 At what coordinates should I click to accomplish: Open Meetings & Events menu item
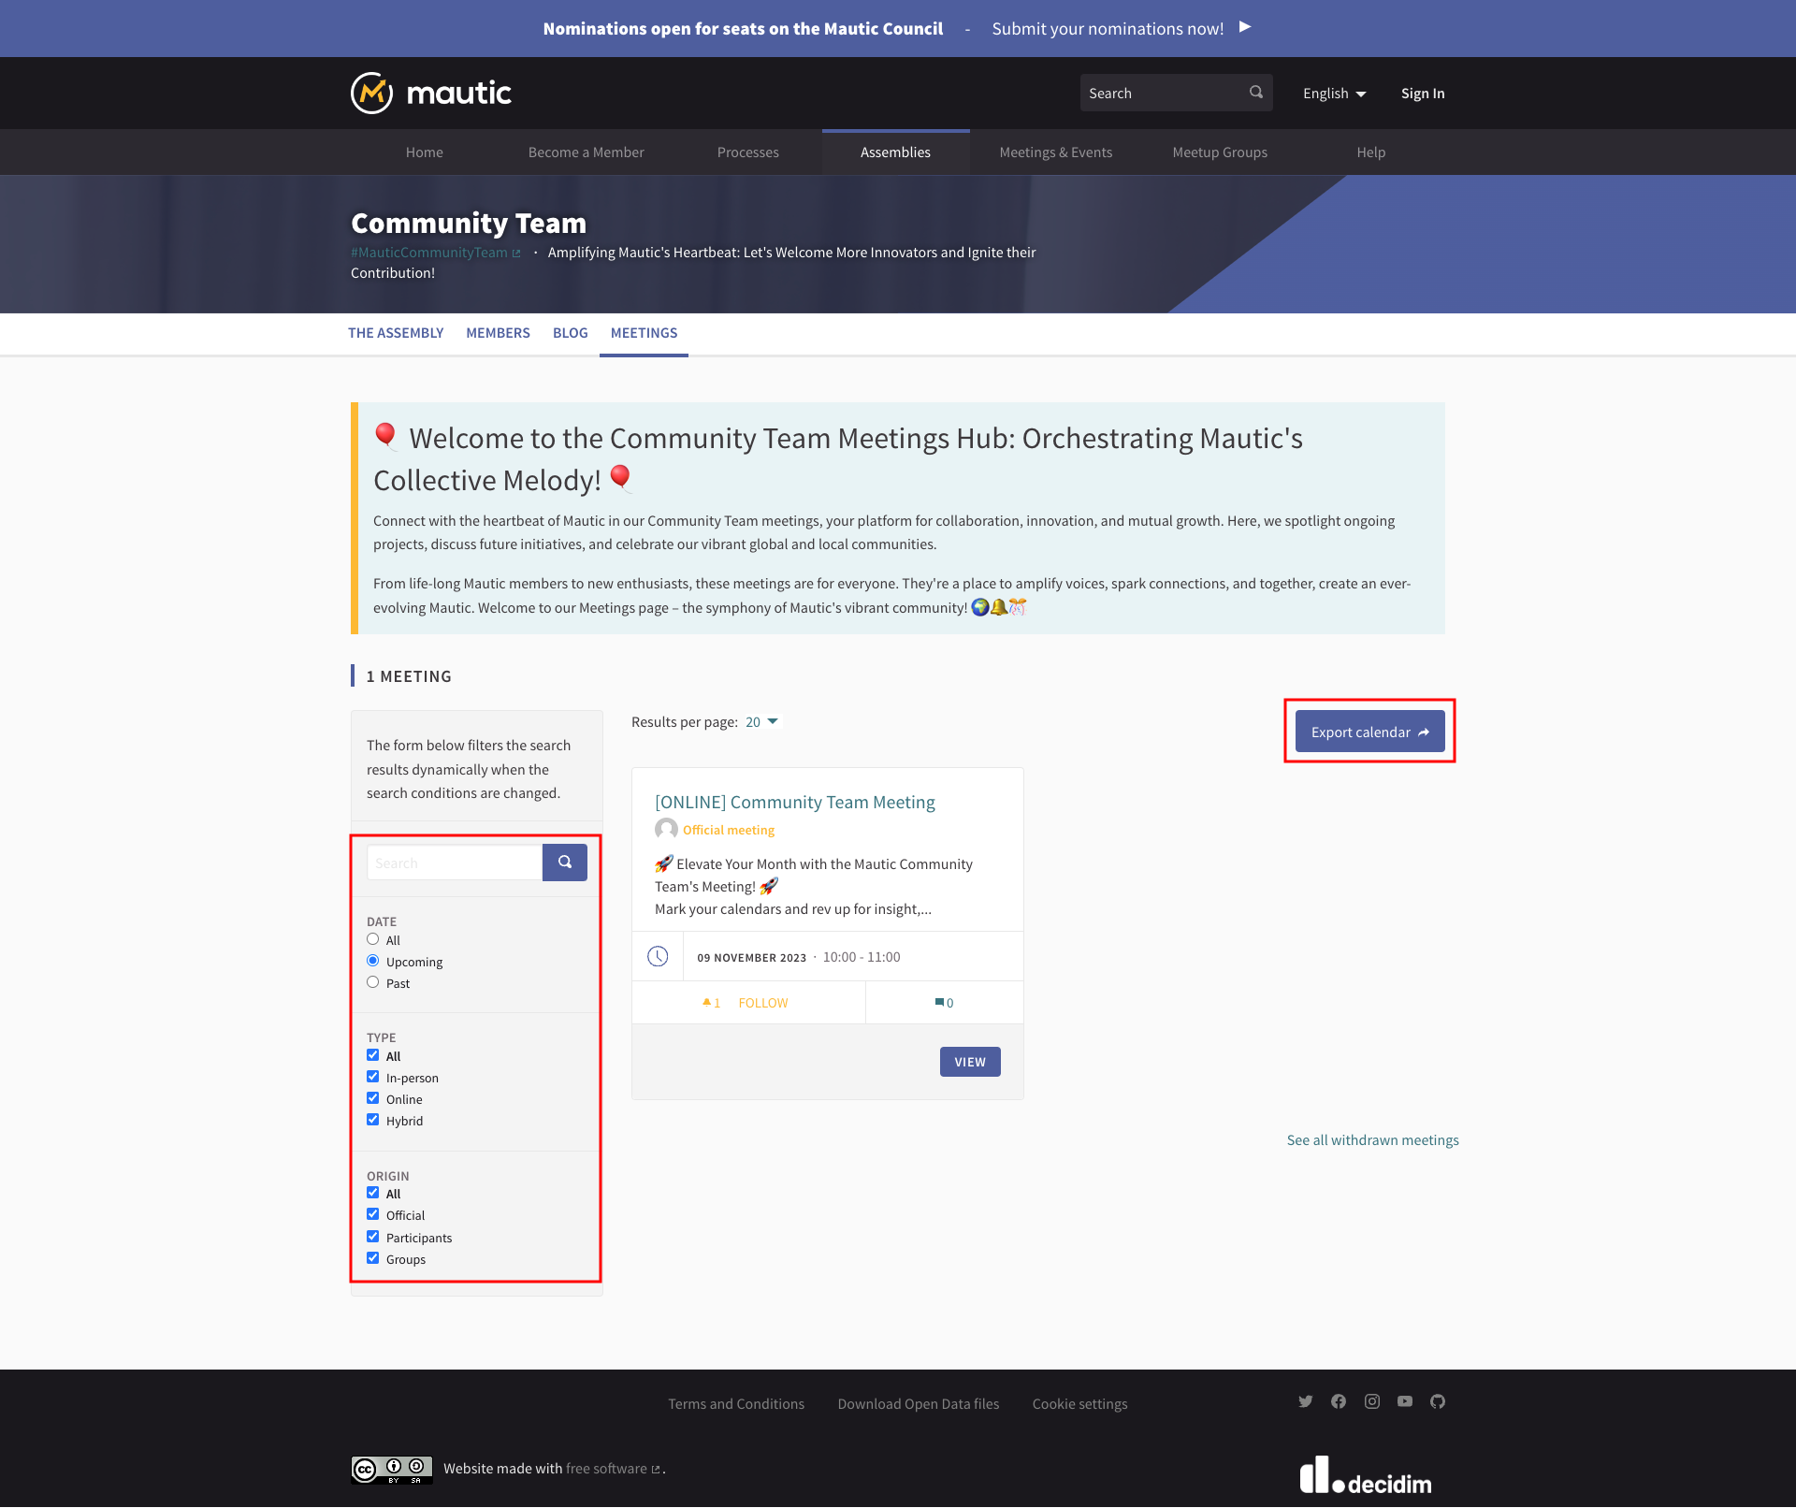click(1055, 152)
